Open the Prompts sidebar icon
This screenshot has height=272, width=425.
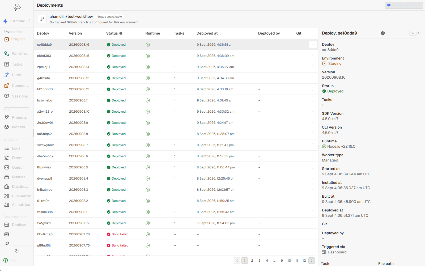coord(7,117)
